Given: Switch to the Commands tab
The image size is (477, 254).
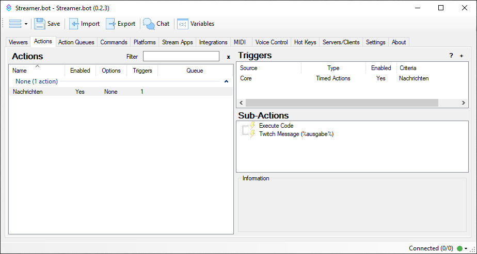Looking at the screenshot, I should (114, 42).
